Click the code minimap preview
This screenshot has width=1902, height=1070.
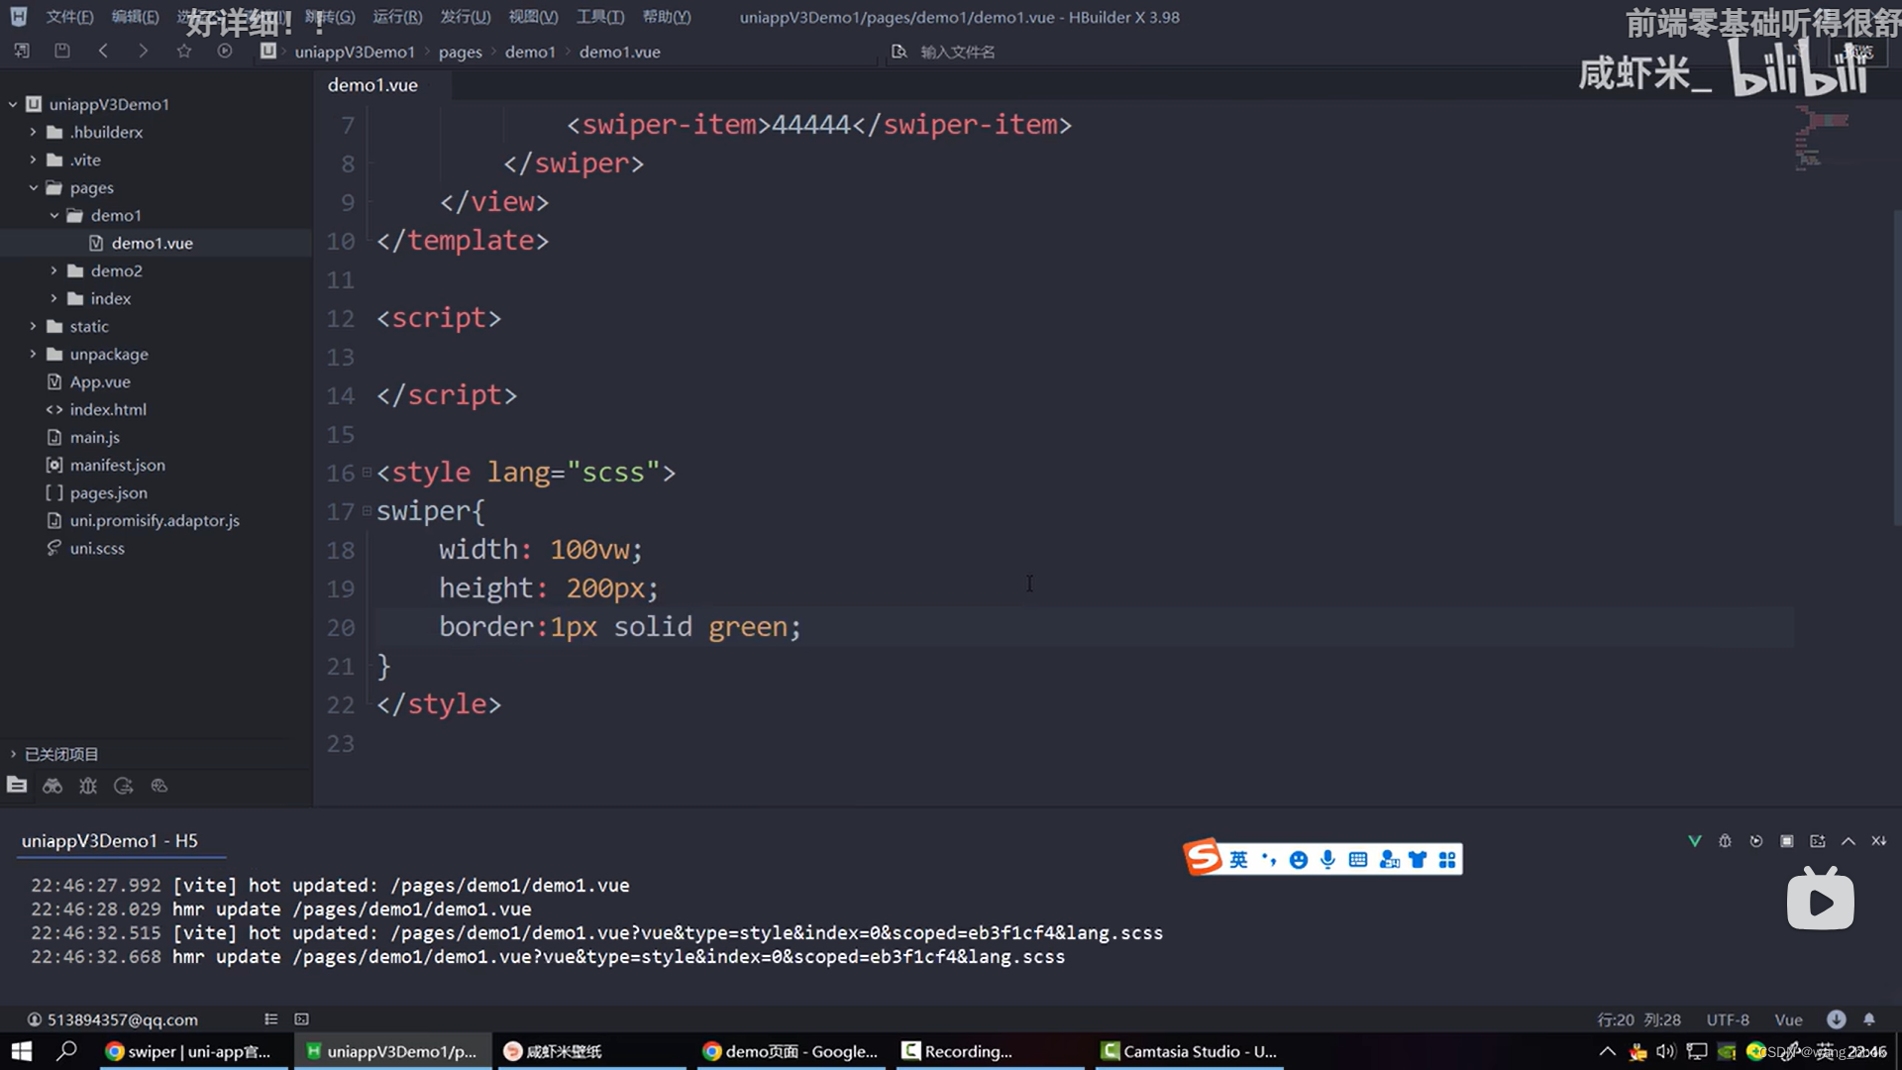[x=1821, y=139]
